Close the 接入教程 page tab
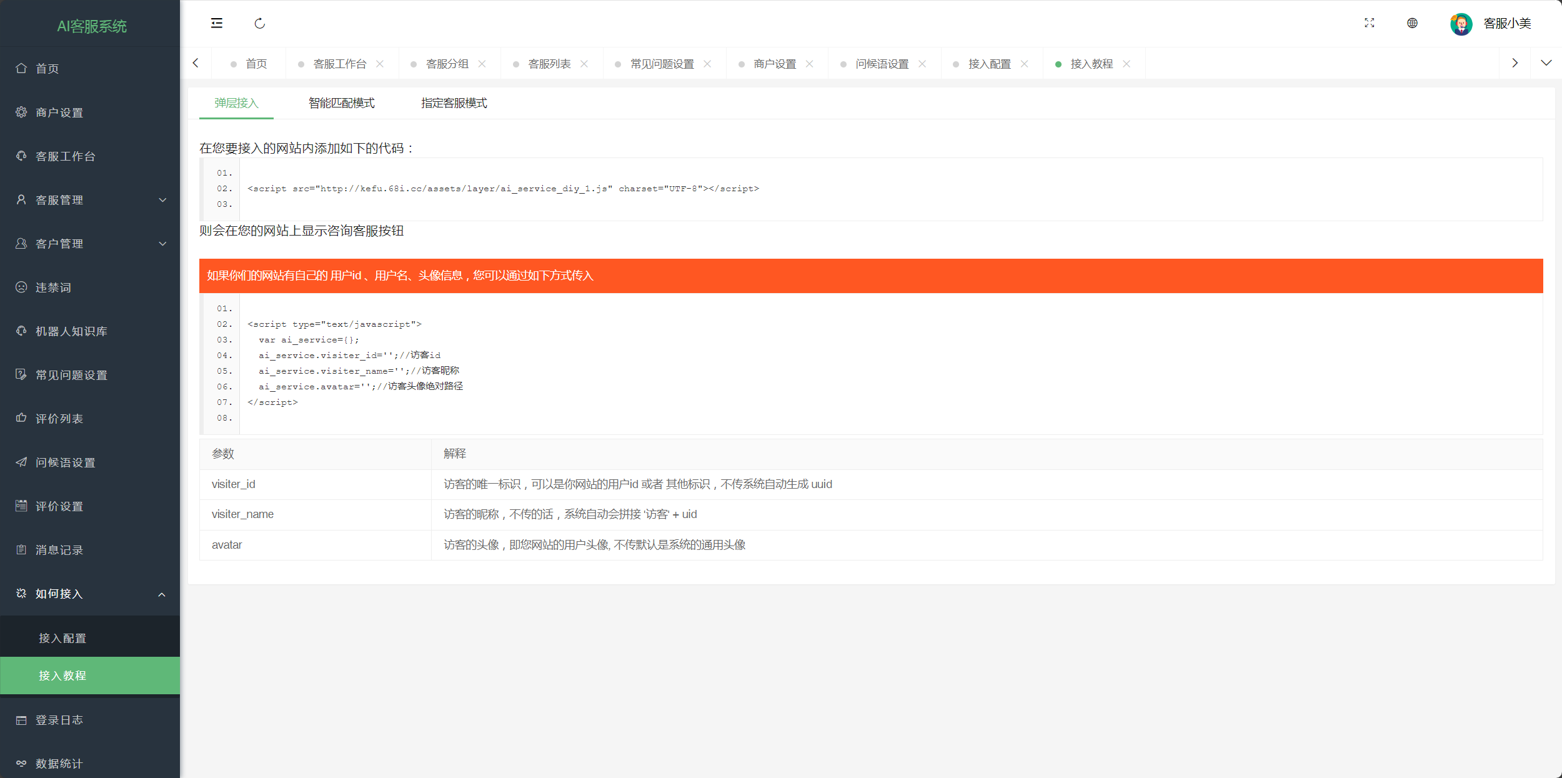The height and width of the screenshot is (778, 1562). tap(1127, 64)
